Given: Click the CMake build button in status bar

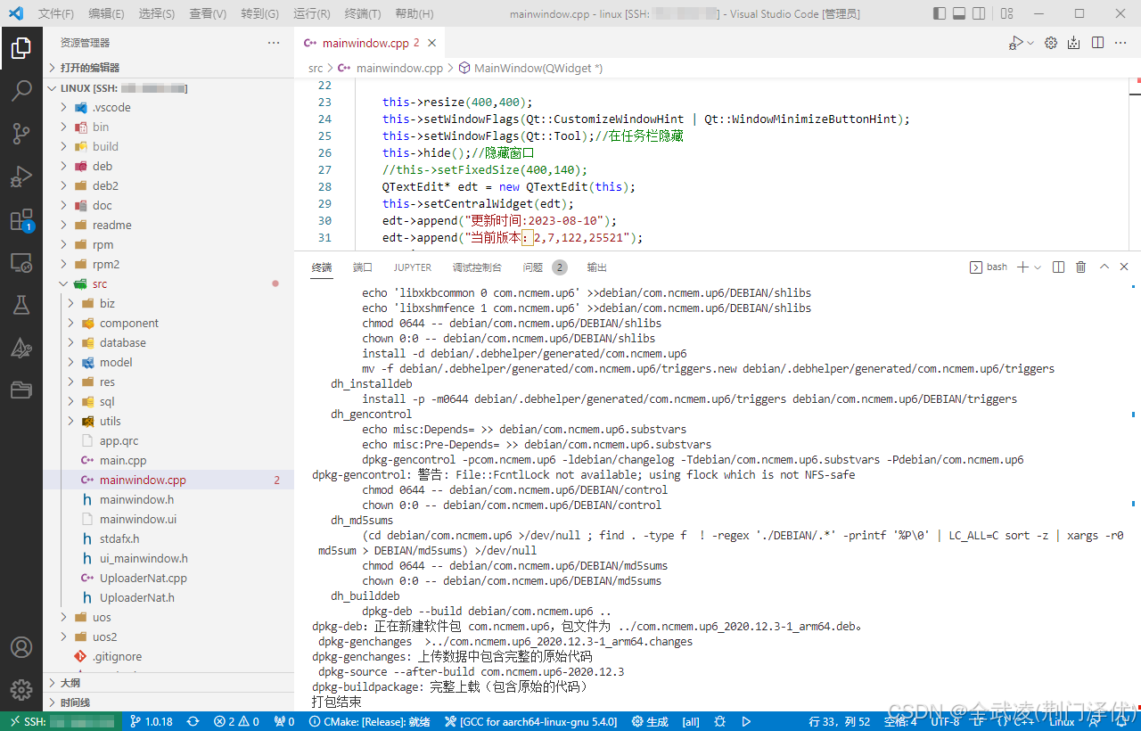Looking at the screenshot, I should point(650,721).
